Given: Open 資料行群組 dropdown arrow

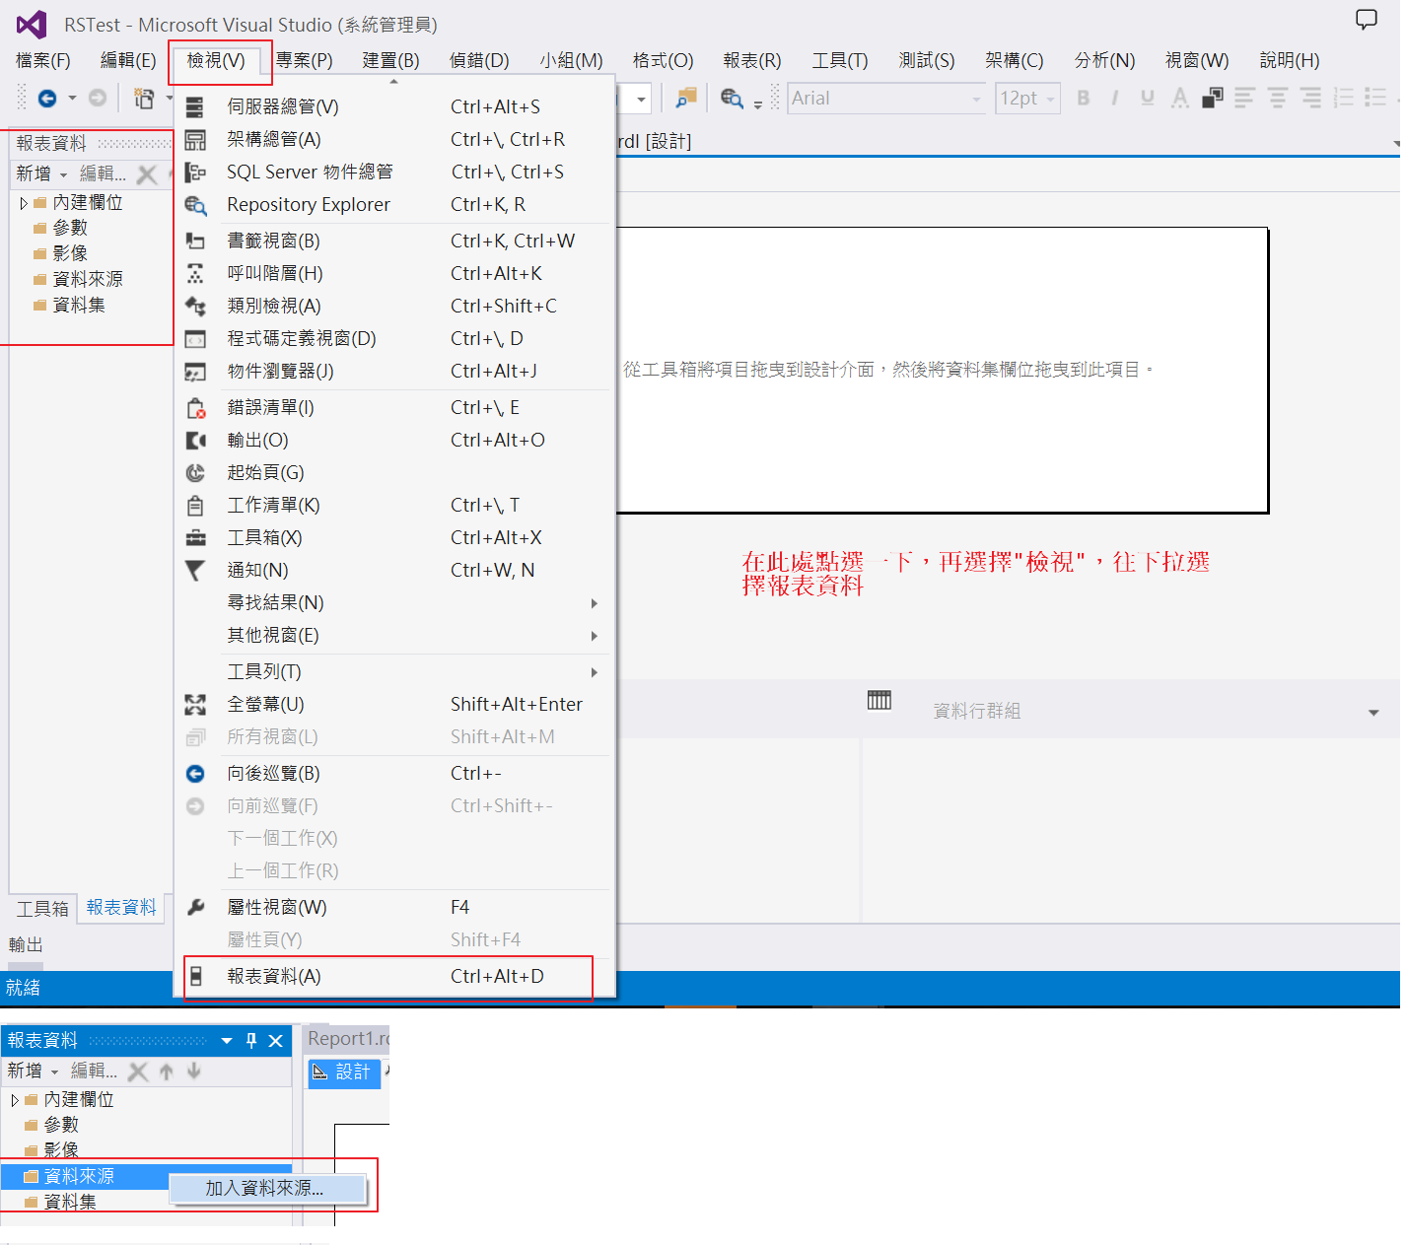Looking at the screenshot, I should [x=1373, y=712].
